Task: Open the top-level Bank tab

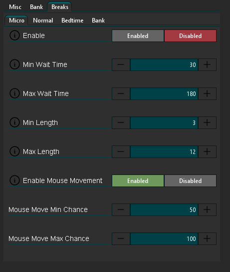Action: coord(36,7)
